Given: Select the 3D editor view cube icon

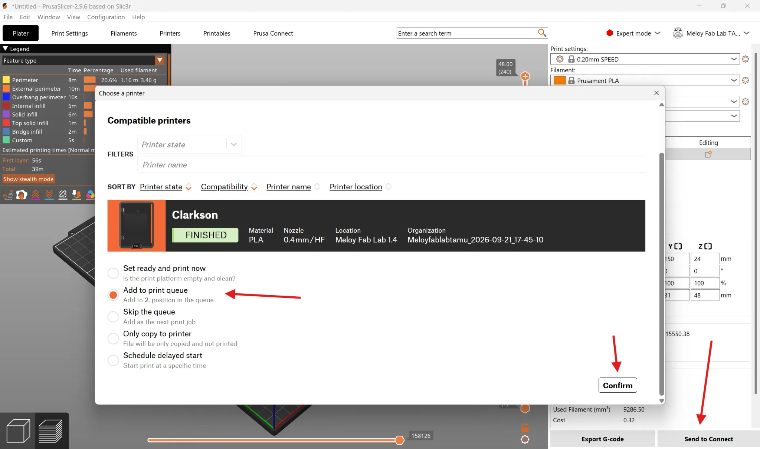Looking at the screenshot, I should [x=18, y=430].
